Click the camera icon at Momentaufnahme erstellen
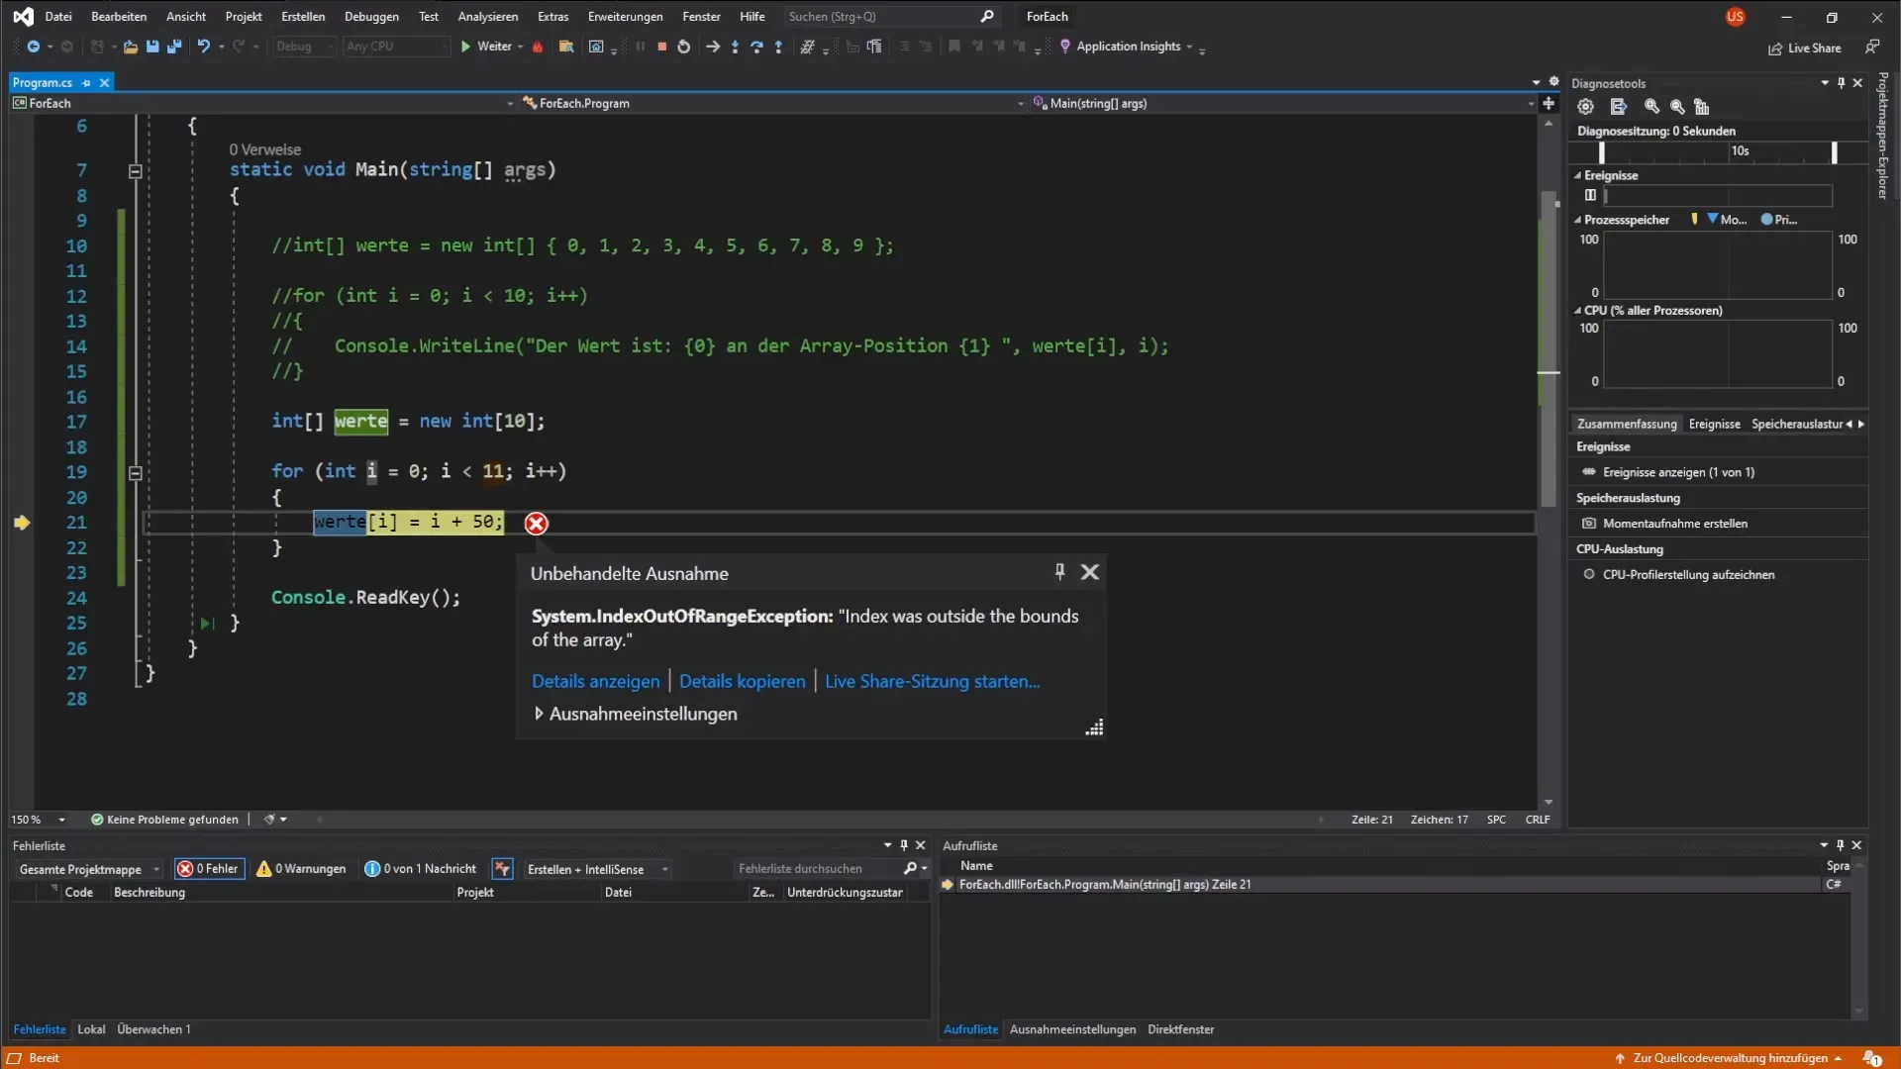1901x1069 pixels. coord(1589,524)
